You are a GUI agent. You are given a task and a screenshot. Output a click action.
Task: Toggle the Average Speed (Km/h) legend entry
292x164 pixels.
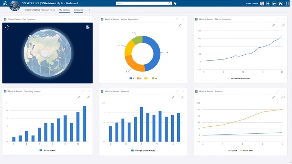[x=143, y=151]
